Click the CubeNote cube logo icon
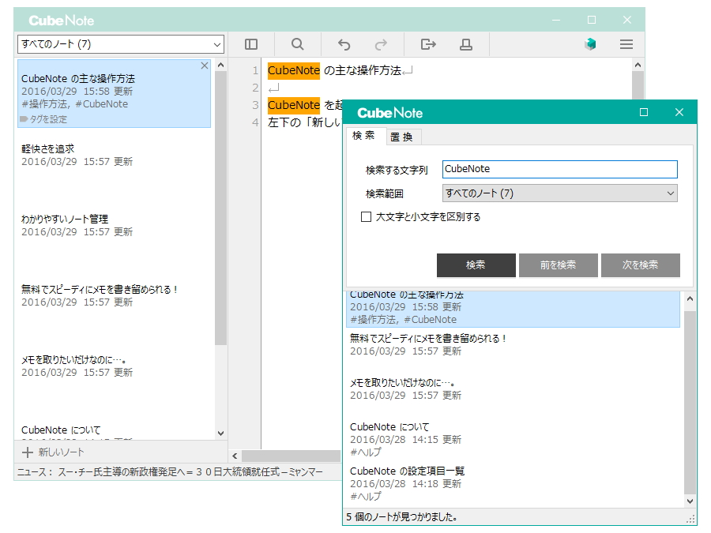The image size is (711, 533). coord(590,44)
